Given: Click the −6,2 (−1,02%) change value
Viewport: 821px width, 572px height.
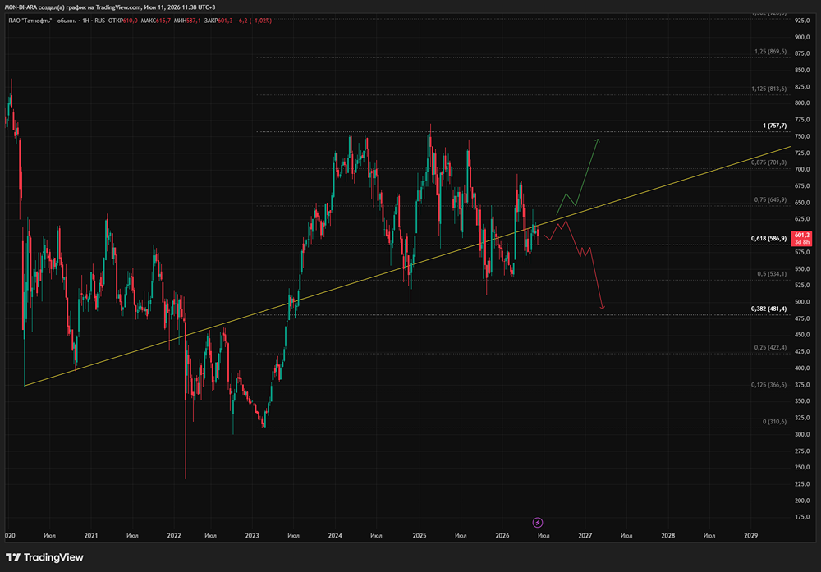Looking at the screenshot, I should click(x=254, y=21).
